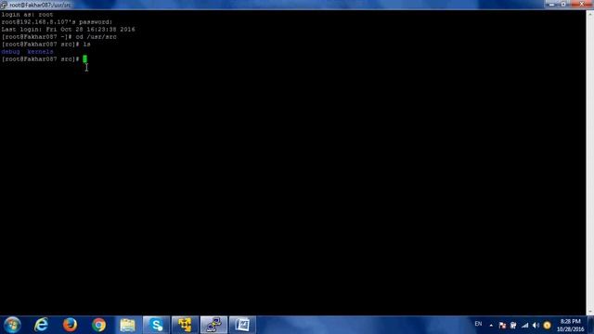
Task: Click the 'ls' command text
Action: click(x=86, y=45)
